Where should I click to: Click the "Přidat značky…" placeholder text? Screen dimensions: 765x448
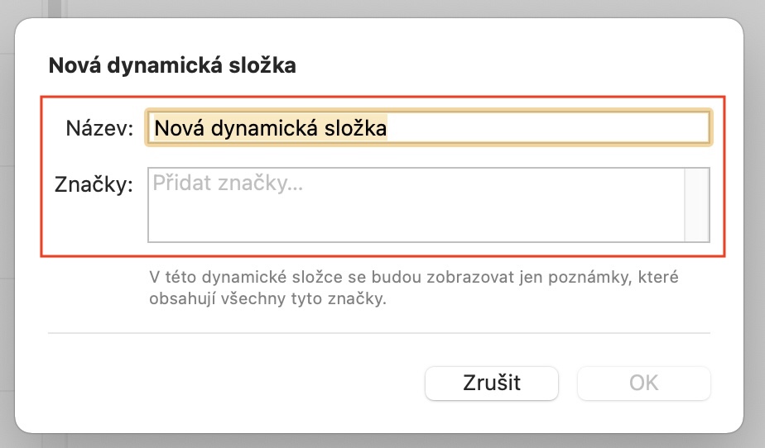pyautogui.click(x=228, y=184)
